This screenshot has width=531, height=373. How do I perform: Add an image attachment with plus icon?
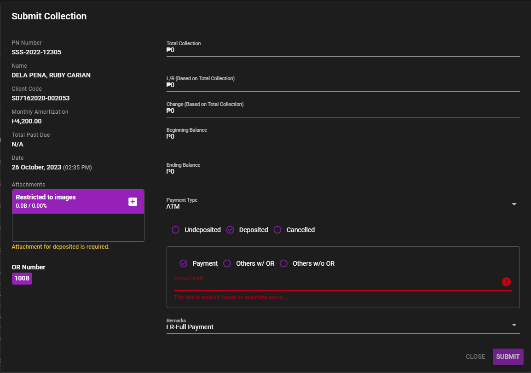pyautogui.click(x=133, y=202)
